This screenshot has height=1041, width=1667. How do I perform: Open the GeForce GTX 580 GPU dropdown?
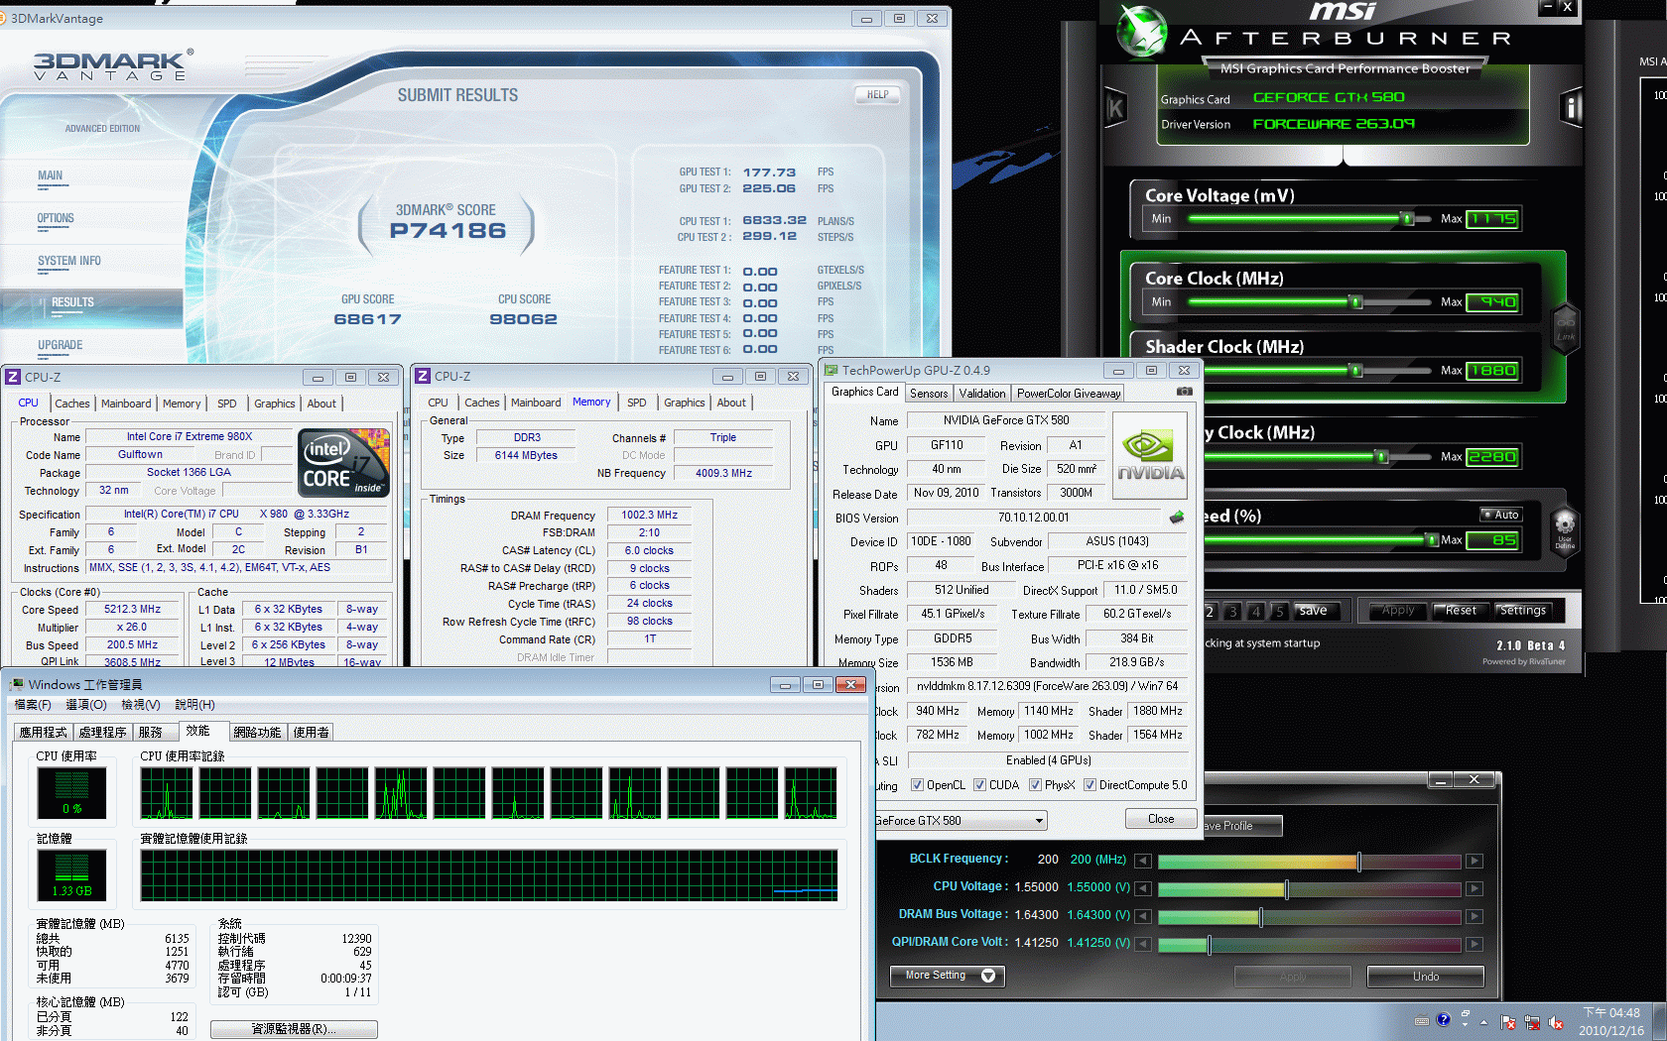tap(1039, 821)
